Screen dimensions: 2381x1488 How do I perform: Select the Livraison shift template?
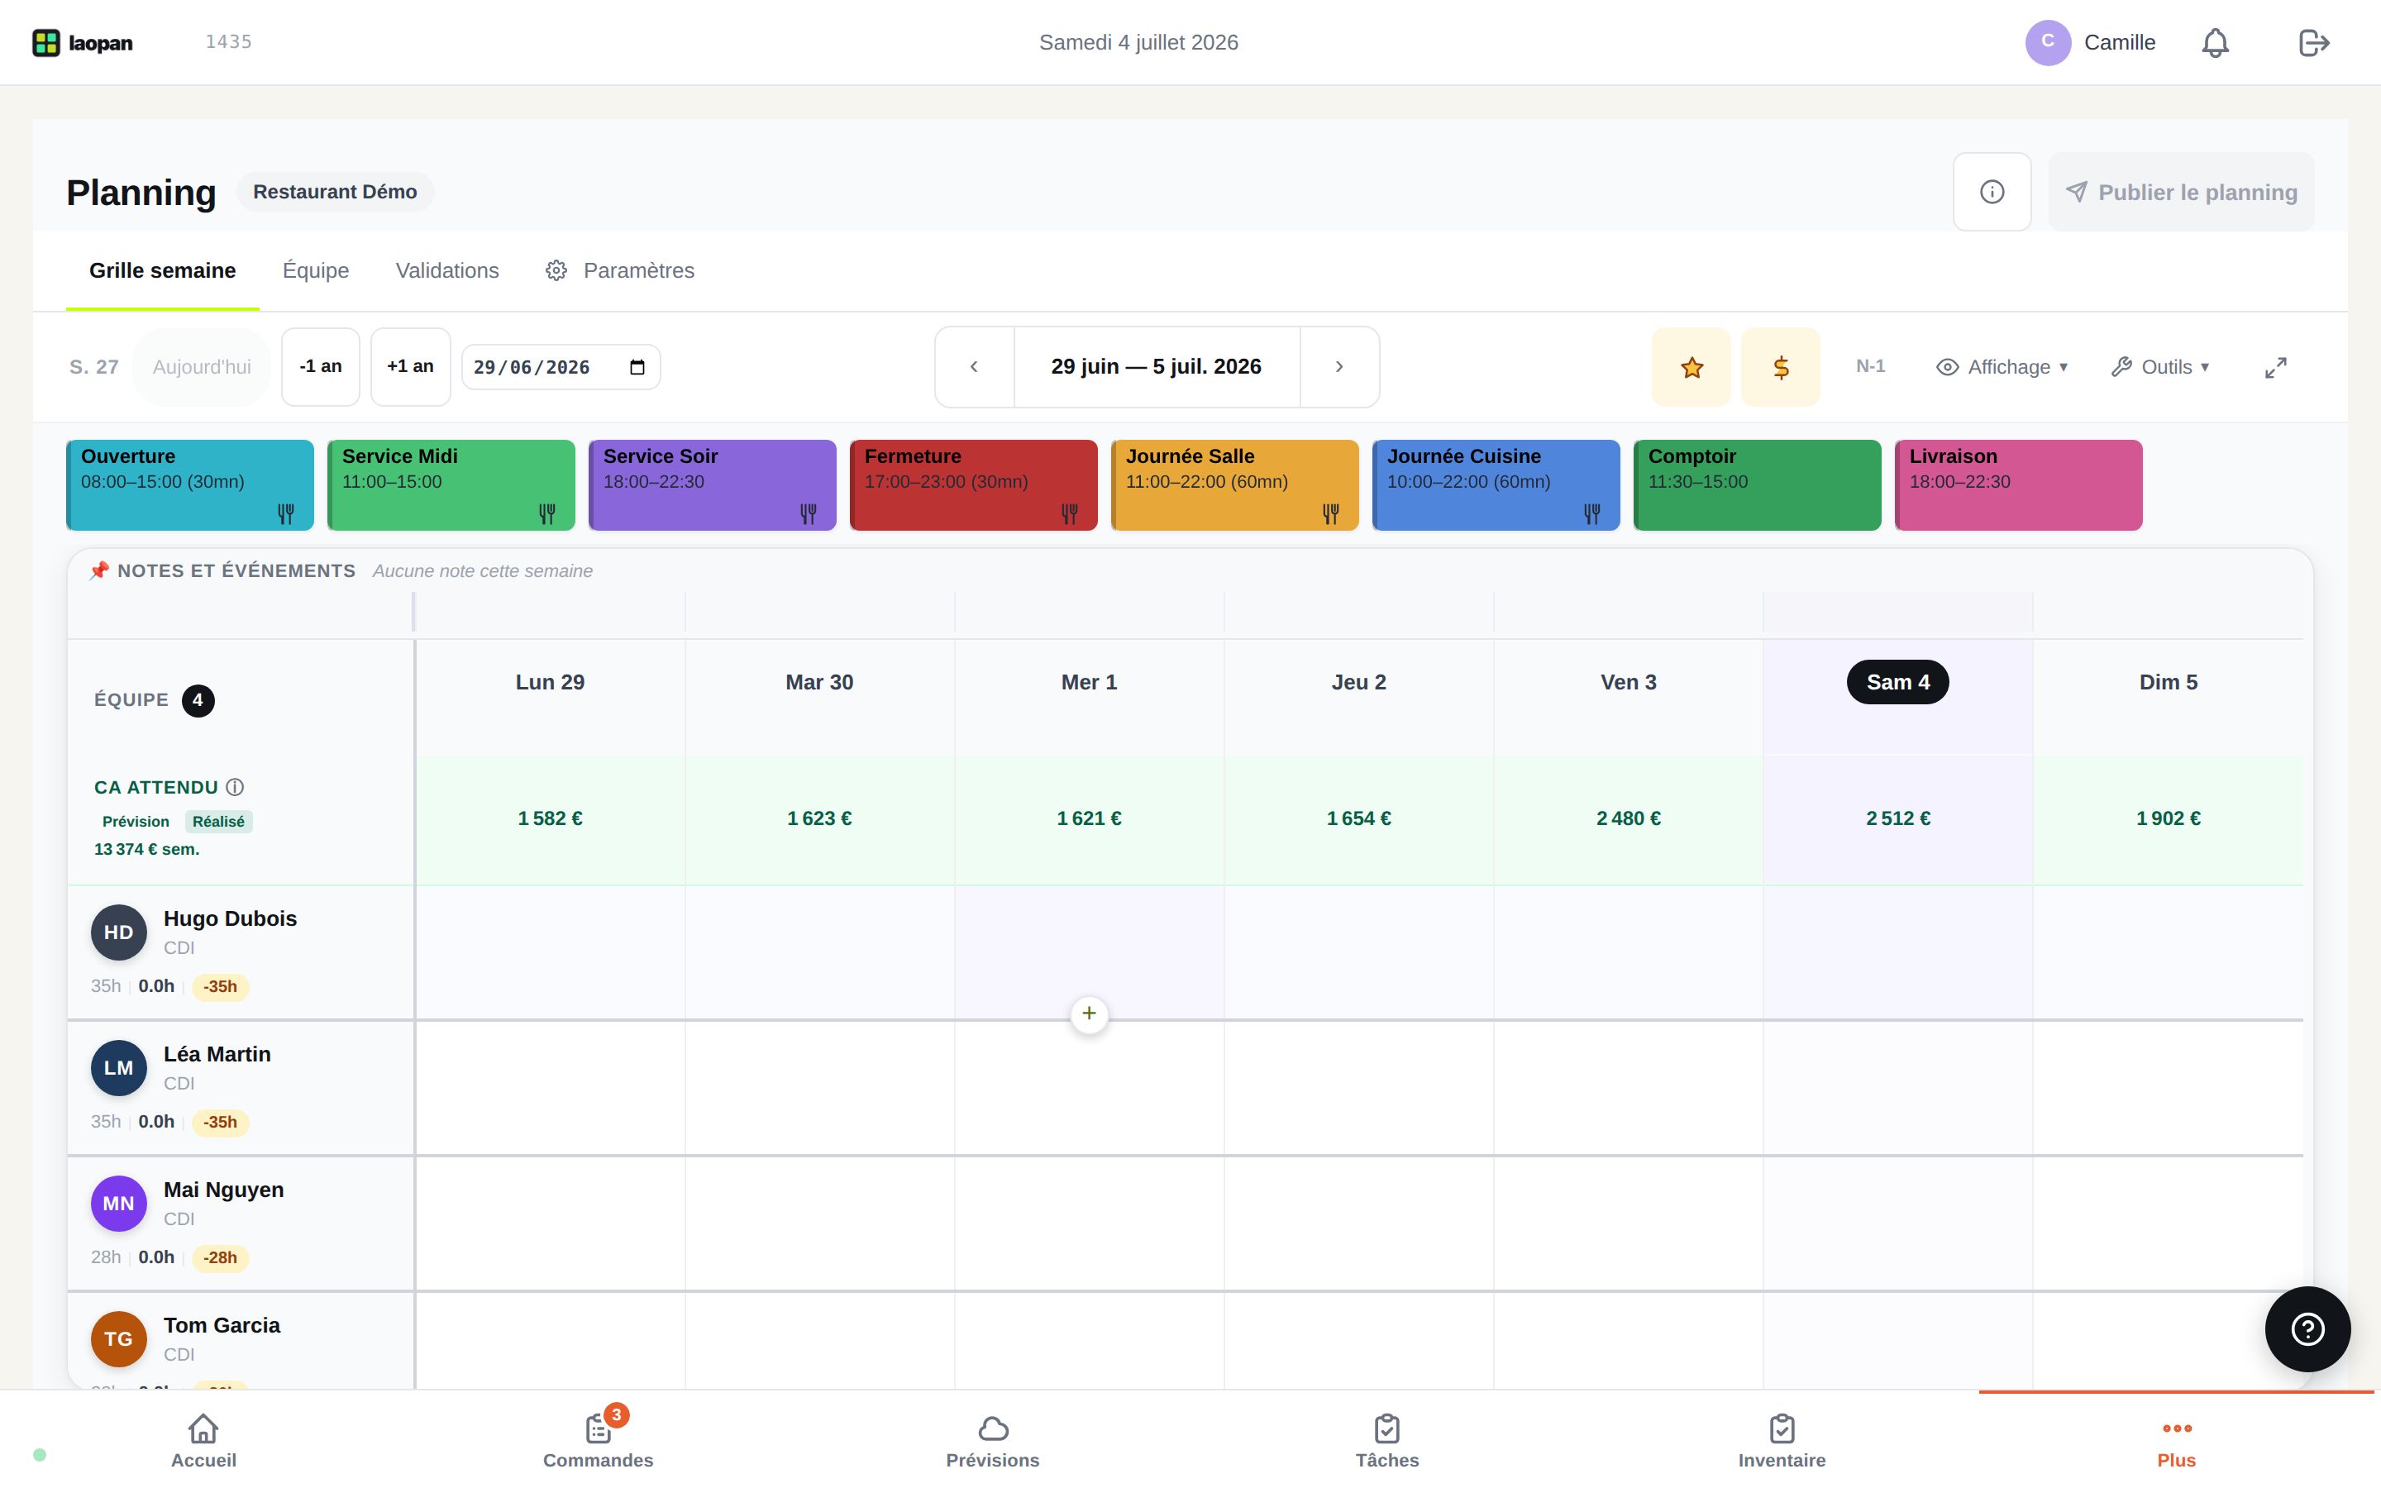point(2018,485)
